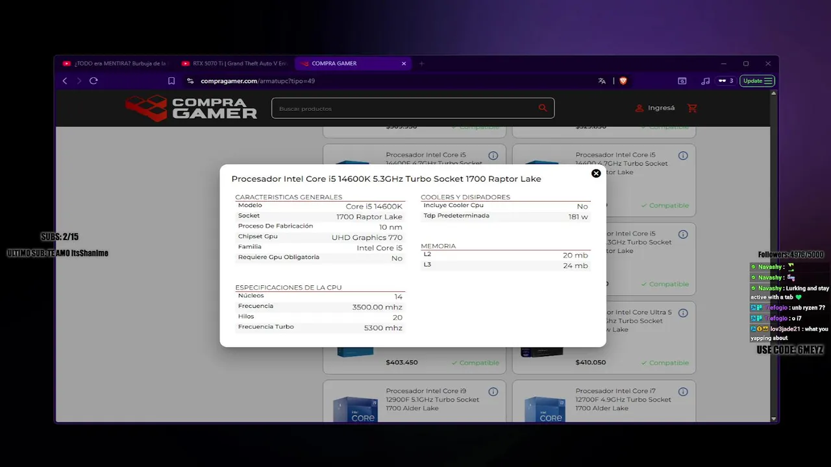Click the 'Core i5 14600K' model value

[x=374, y=206]
